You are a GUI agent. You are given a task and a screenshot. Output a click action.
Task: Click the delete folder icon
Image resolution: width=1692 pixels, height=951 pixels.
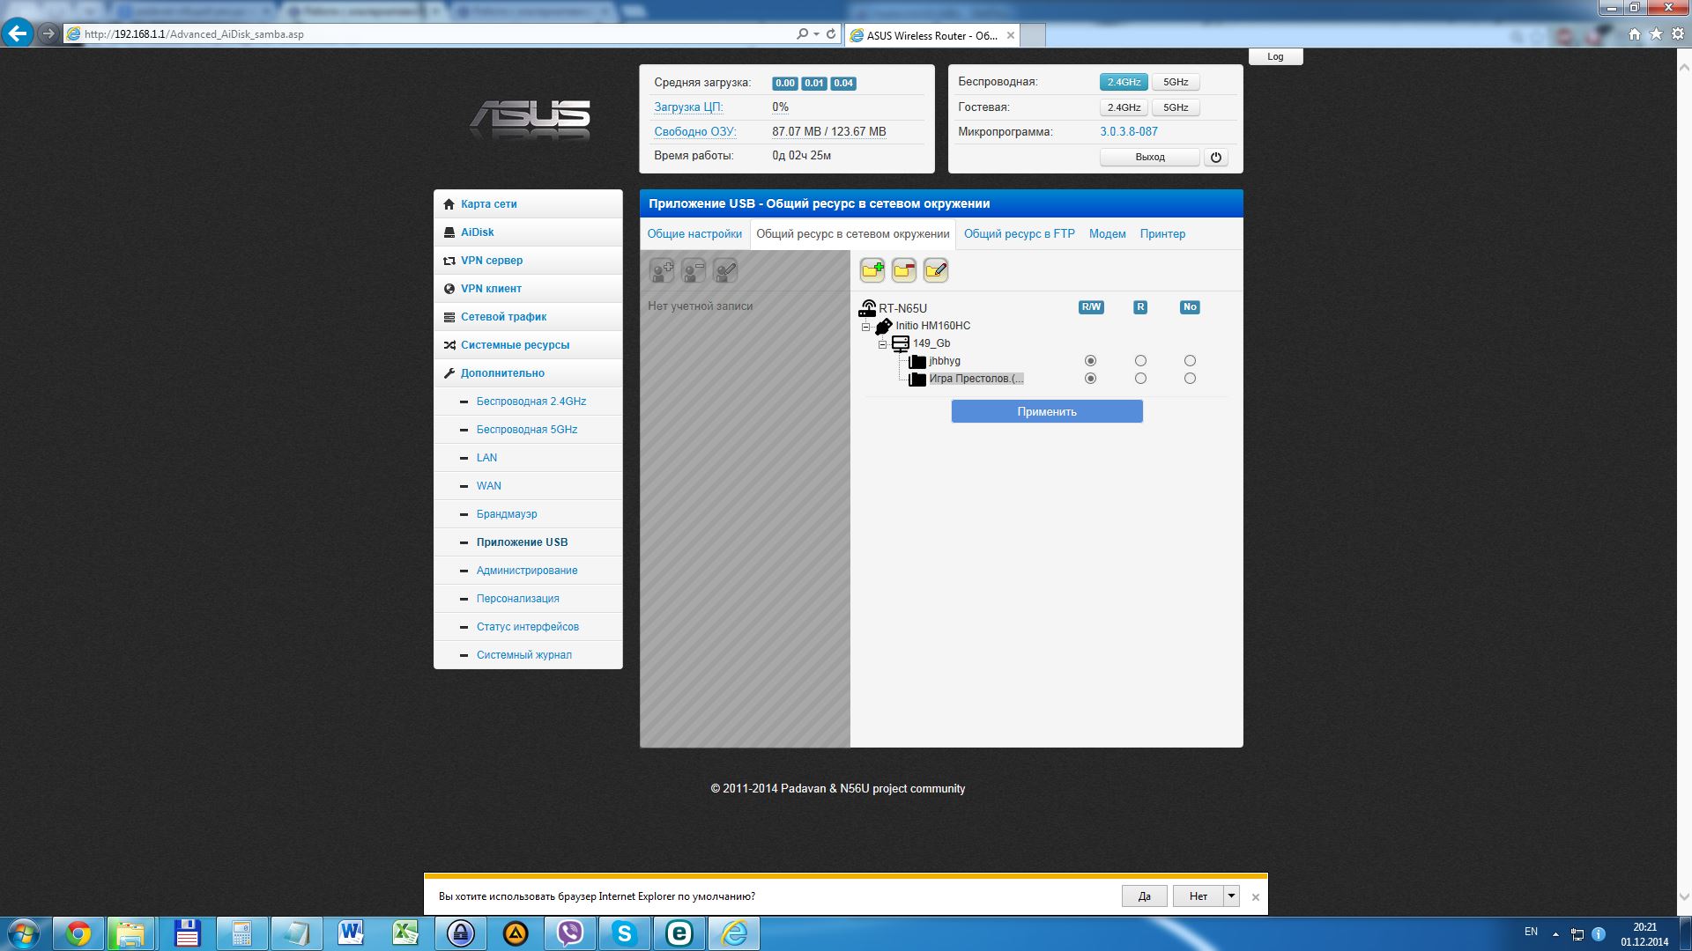[x=903, y=270]
